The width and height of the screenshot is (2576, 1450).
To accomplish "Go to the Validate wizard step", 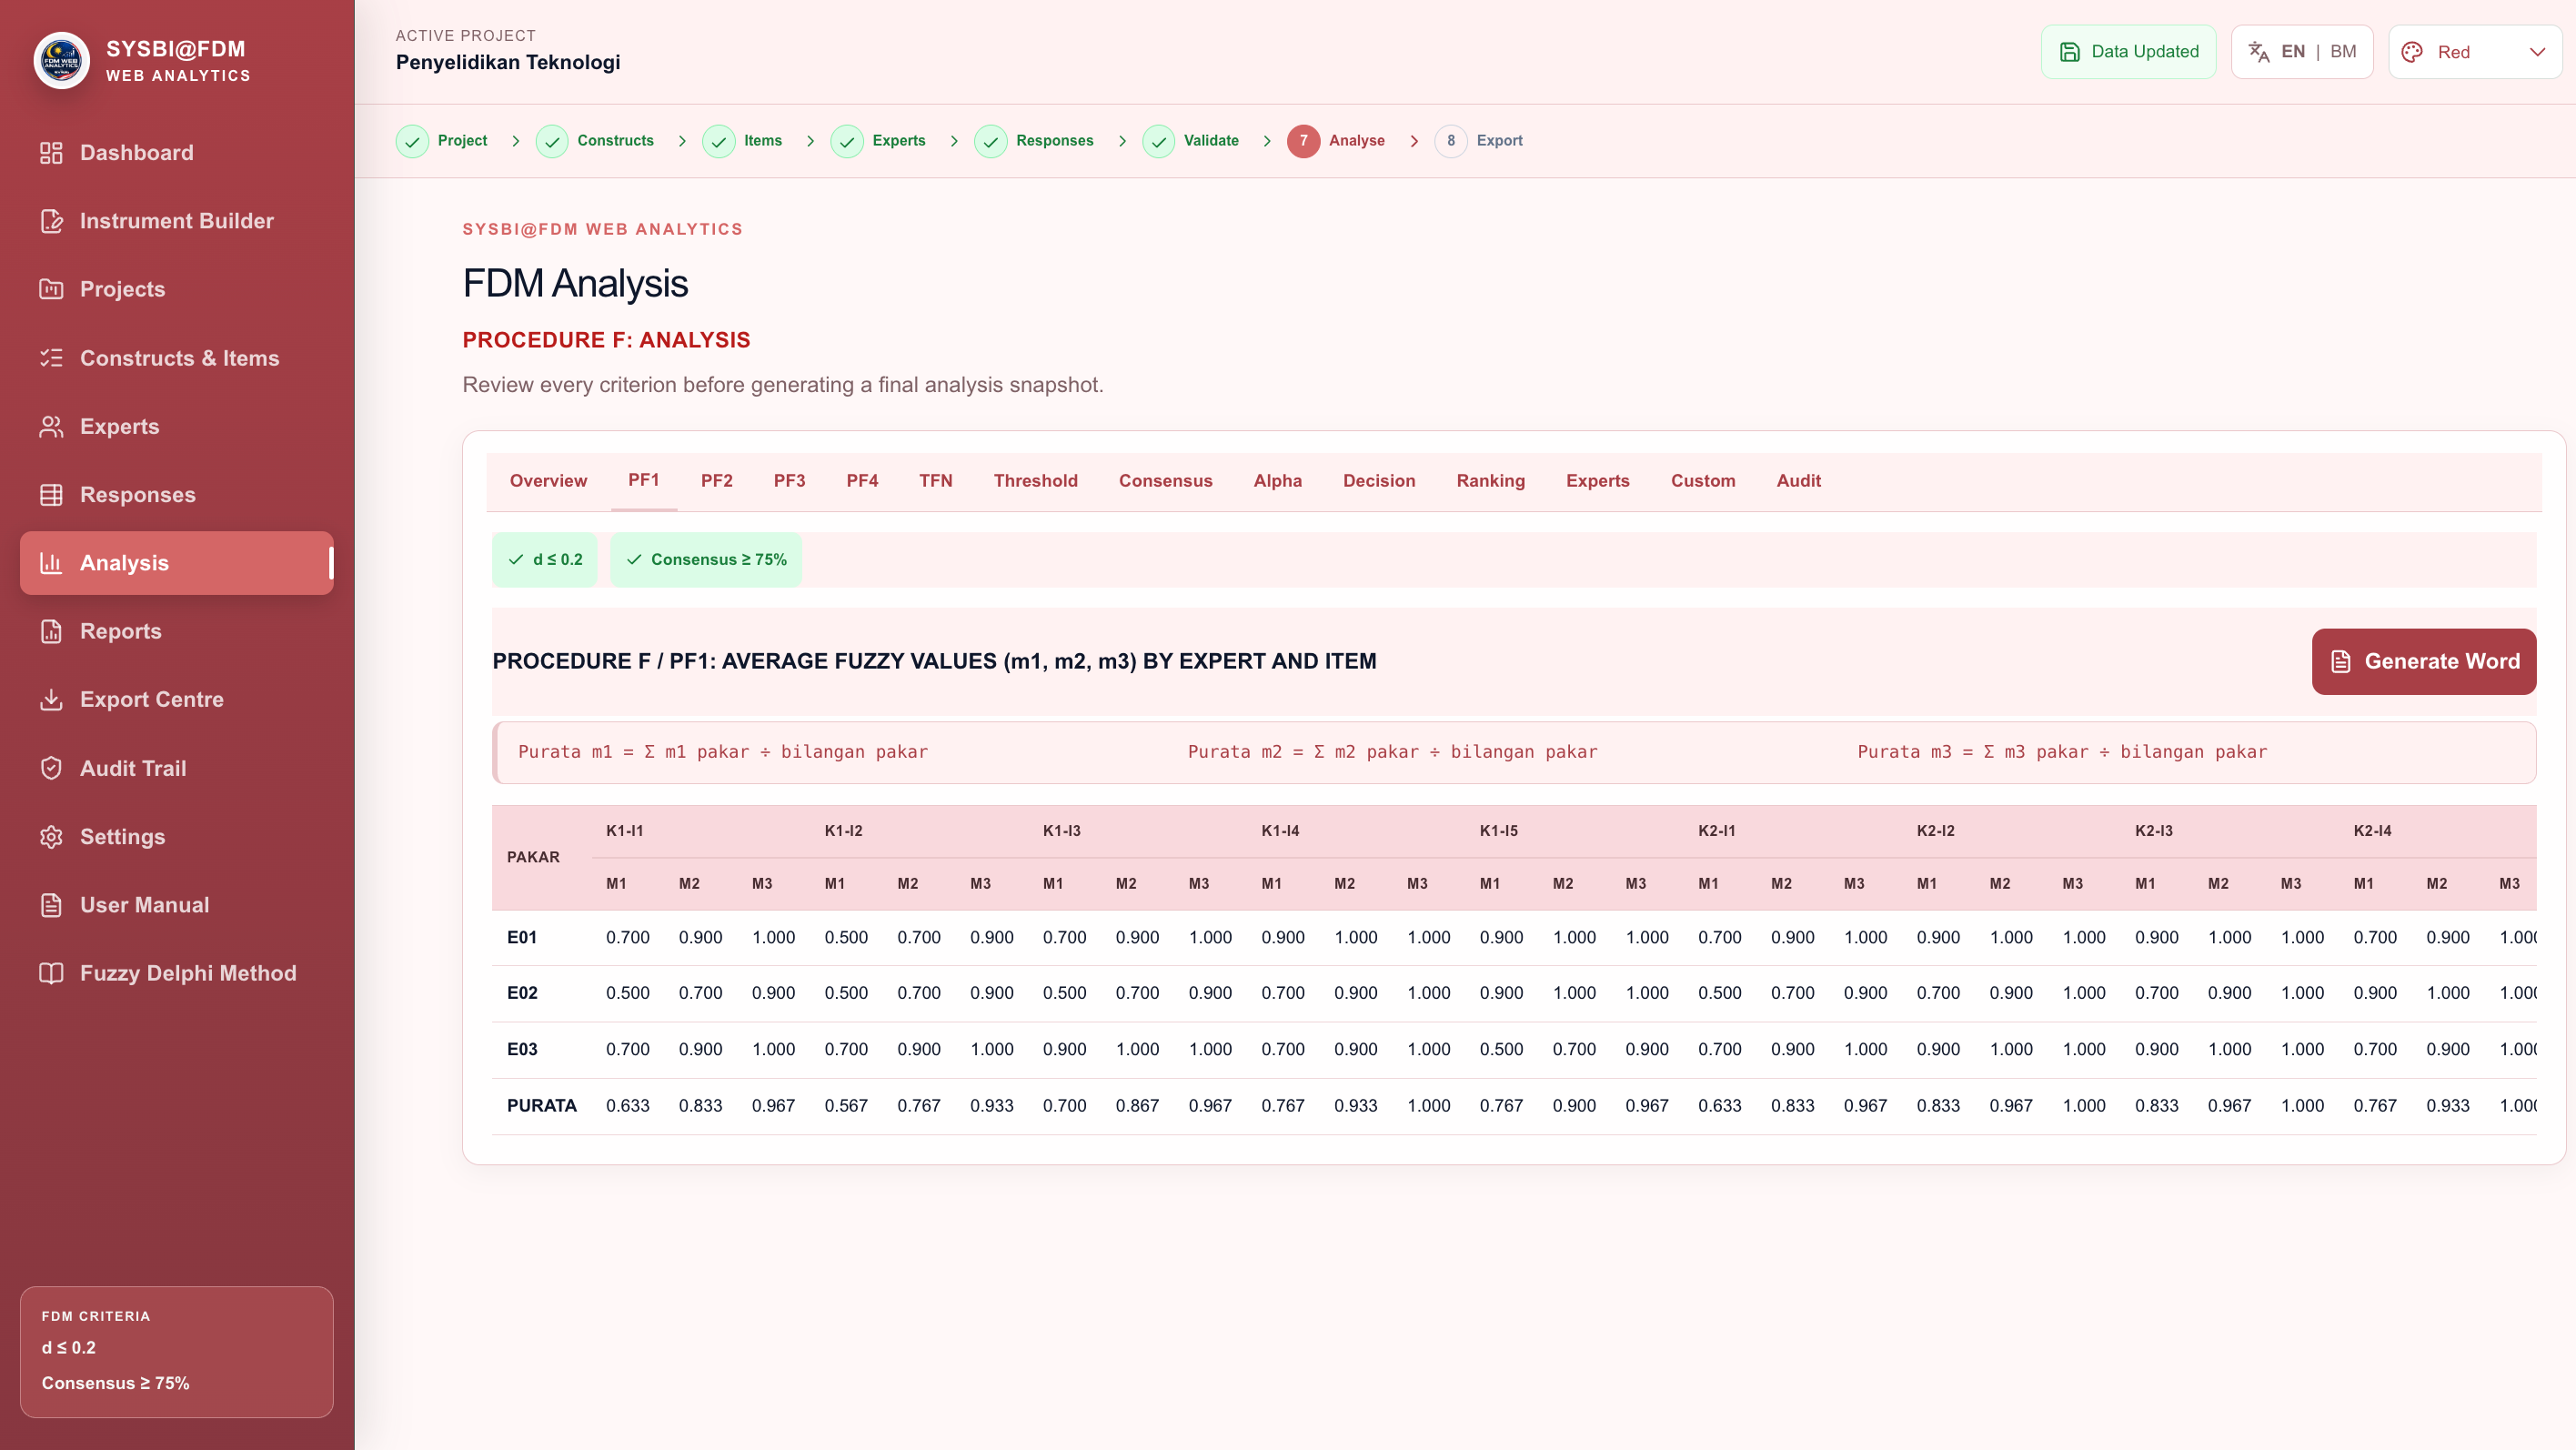I will (1191, 141).
